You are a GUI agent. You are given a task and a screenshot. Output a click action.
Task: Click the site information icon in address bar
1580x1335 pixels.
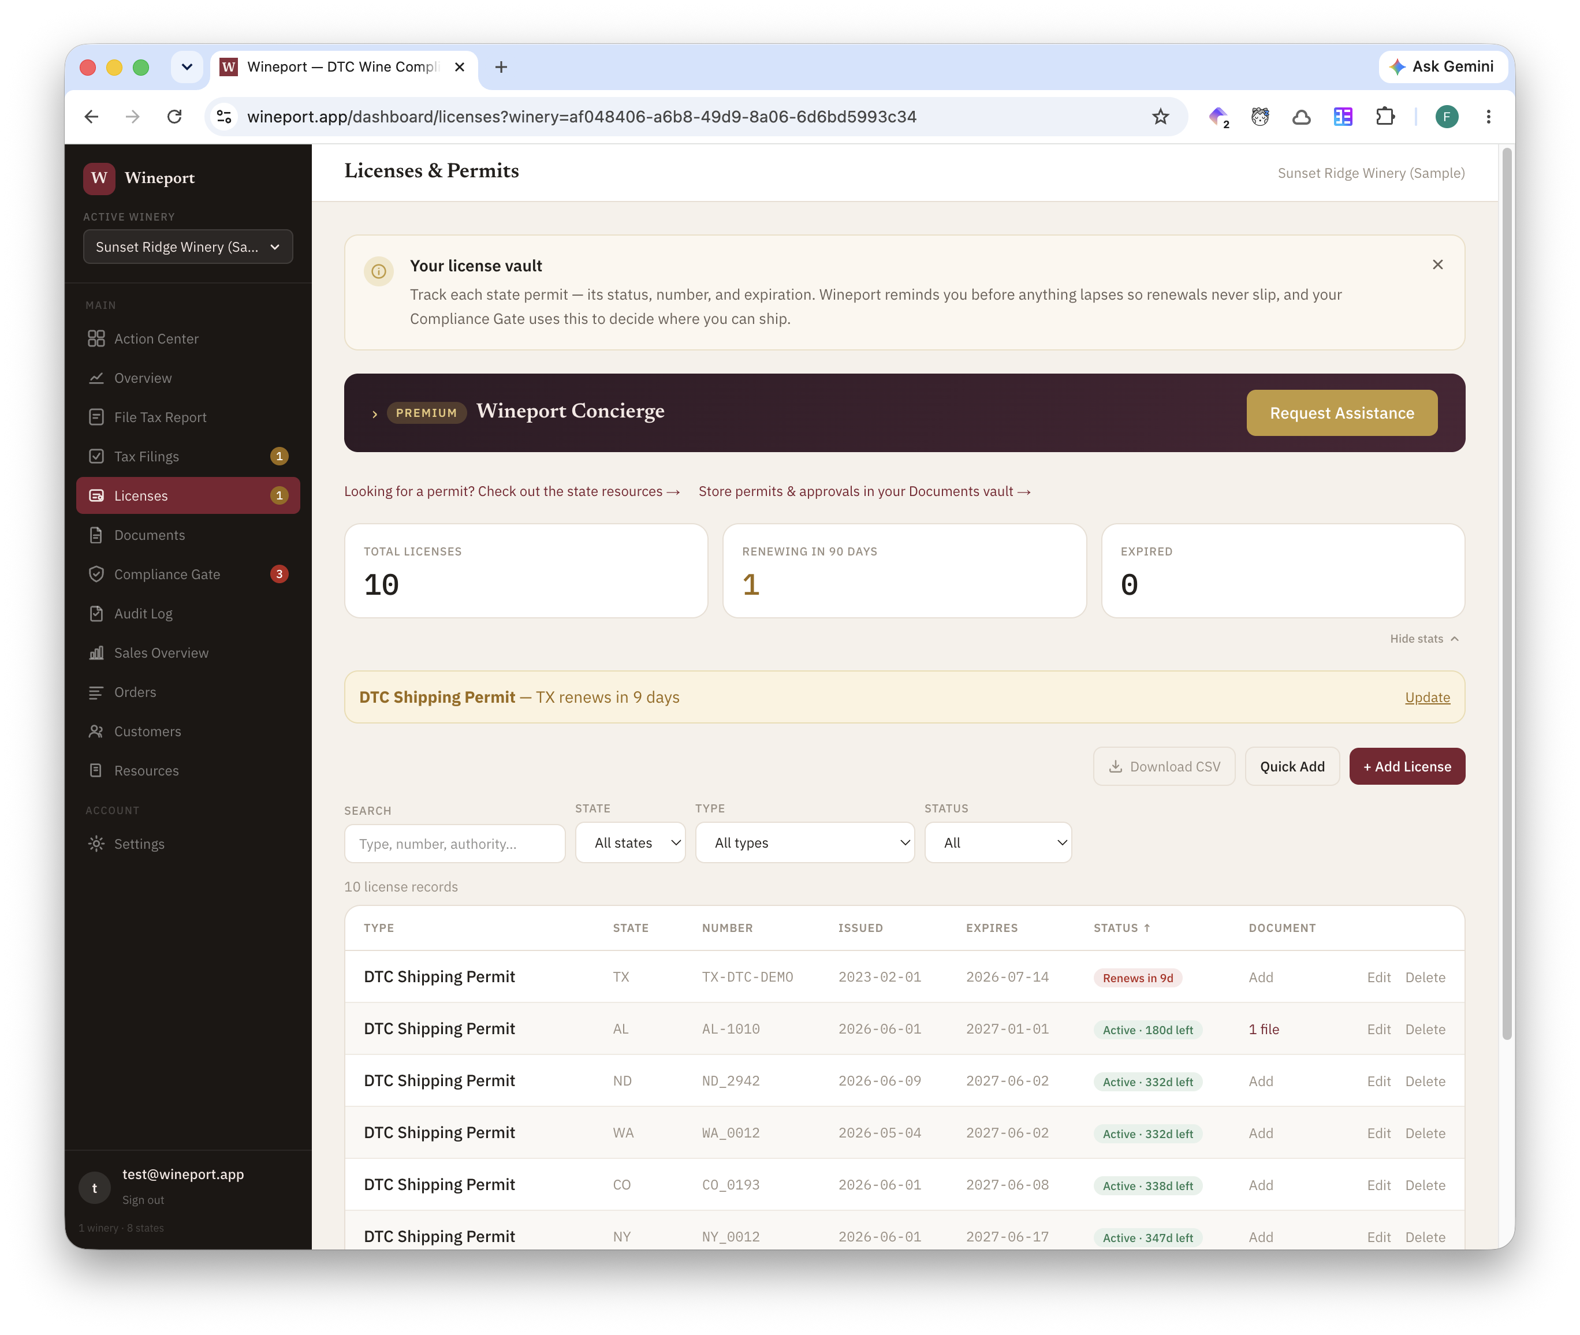point(224,117)
